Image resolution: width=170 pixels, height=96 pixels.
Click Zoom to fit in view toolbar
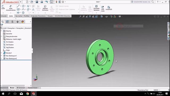[80, 17]
